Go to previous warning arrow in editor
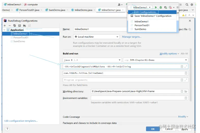Image resolution: width=200 pixels, height=133 pixels. (x=189, y=15)
